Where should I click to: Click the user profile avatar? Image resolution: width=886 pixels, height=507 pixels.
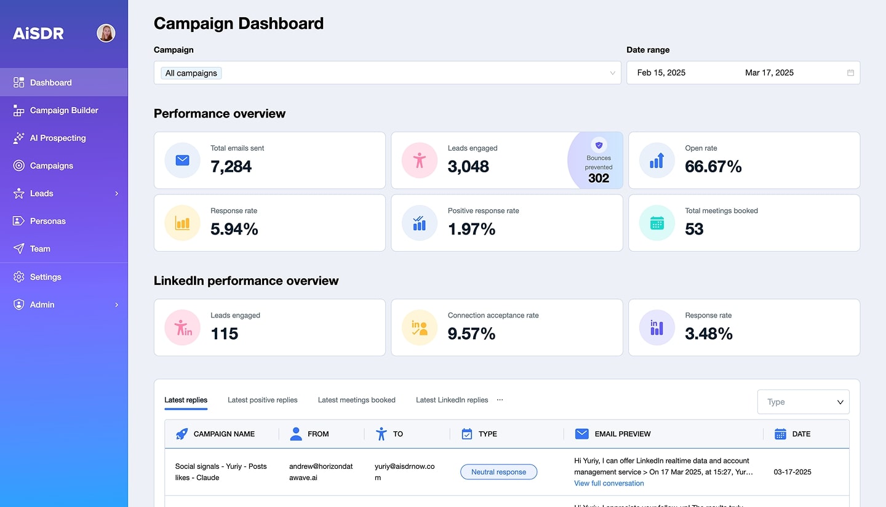[x=106, y=33]
